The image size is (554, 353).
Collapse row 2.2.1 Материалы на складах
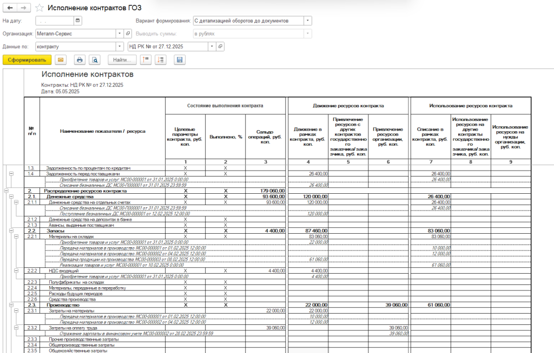16,236
